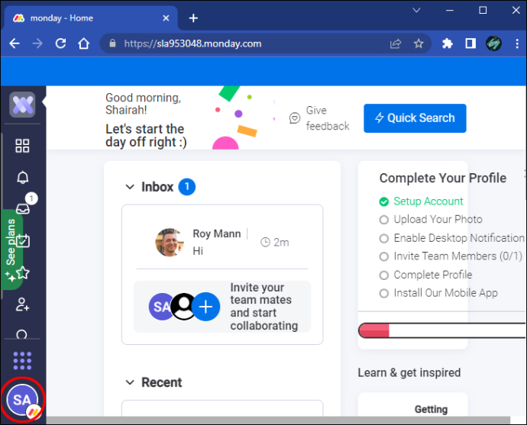Click Learn & get inspired heading
This screenshot has height=425, width=527.
tap(409, 372)
